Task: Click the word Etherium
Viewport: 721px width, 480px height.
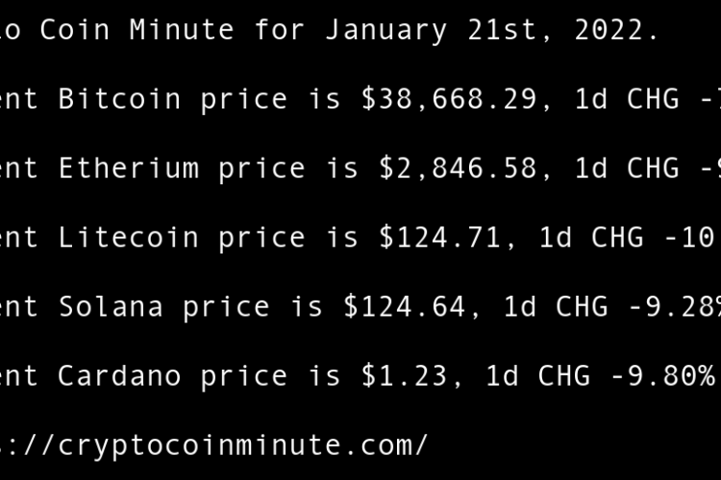Action: tap(128, 168)
